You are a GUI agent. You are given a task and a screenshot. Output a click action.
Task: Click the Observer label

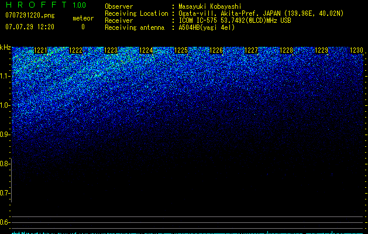[x=119, y=6]
